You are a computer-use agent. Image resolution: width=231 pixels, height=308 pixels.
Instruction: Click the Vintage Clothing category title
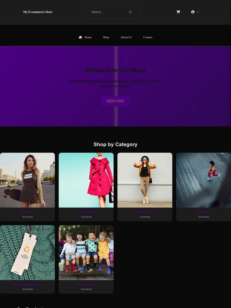coord(145,212)
